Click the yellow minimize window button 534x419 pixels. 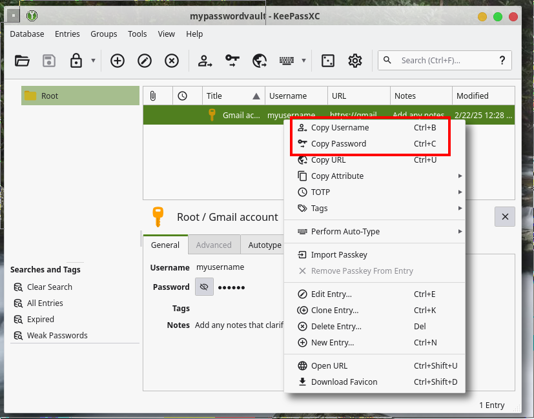(x=482, y=17)
